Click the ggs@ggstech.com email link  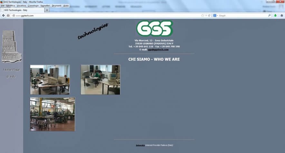tap(158, 50)
